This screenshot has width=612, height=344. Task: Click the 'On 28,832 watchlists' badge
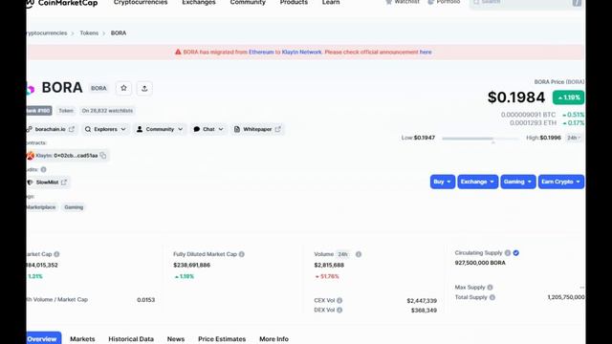[107, 111]
